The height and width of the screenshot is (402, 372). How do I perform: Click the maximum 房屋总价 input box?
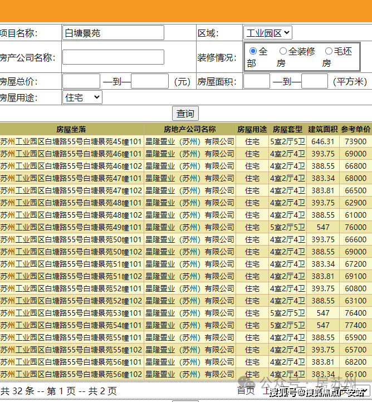[150, 81]
